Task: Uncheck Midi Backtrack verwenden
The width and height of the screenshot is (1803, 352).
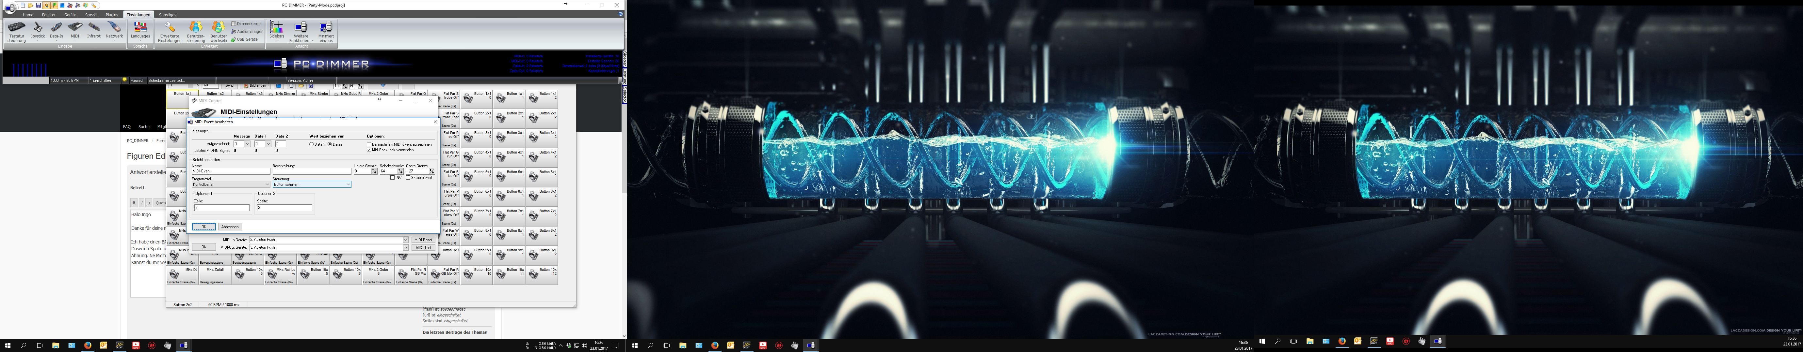Action: click(369, 150)
